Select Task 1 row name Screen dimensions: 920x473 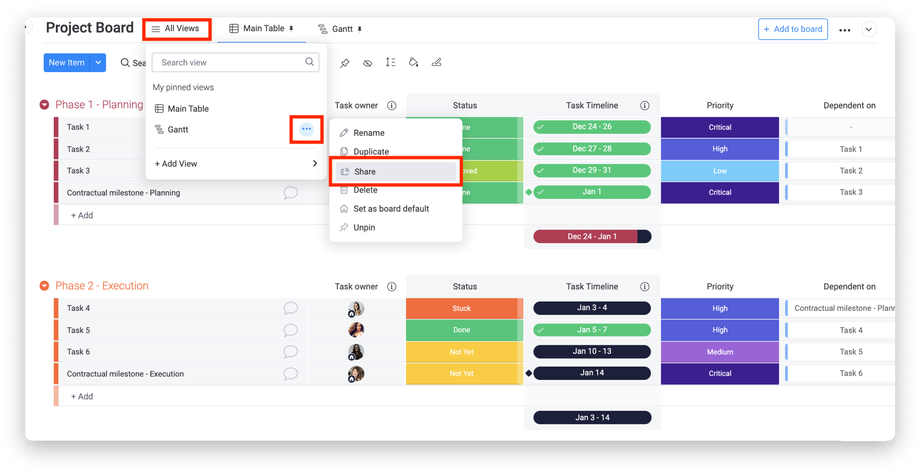[x=78, y=127]
